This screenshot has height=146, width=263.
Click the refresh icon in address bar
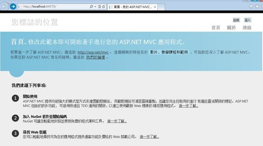104,6
